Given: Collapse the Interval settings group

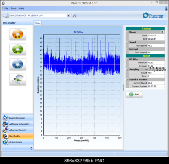Looking at the screenshot, I should point(127,49).
